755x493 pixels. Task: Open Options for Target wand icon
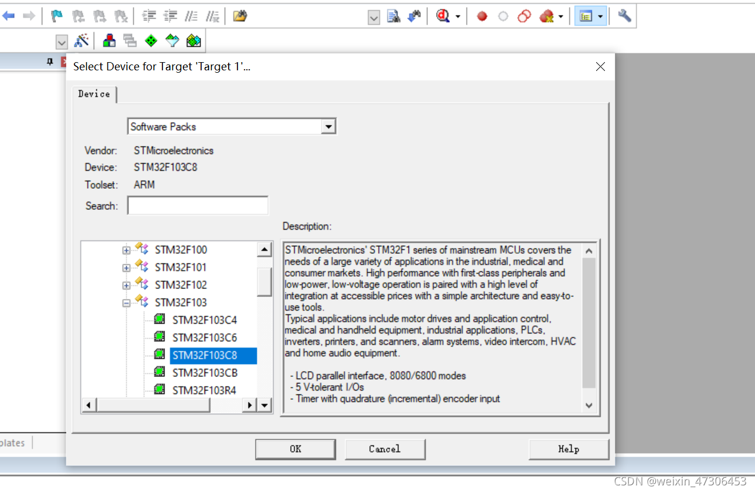81,41
